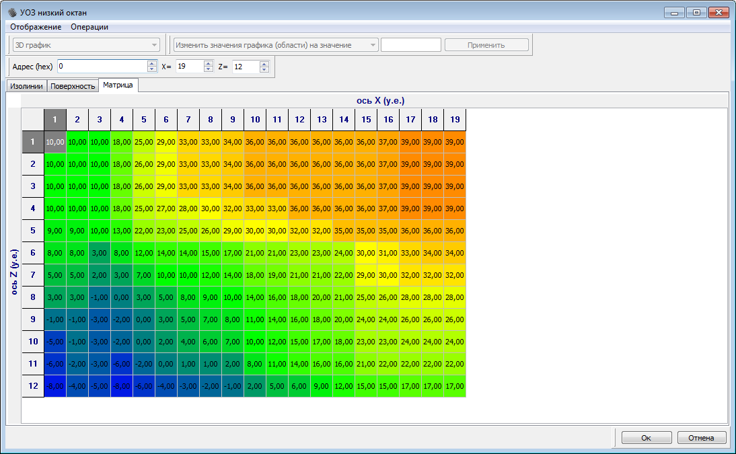Select cell 9,00 in row 12 column 13

click(x=322, y=386)
